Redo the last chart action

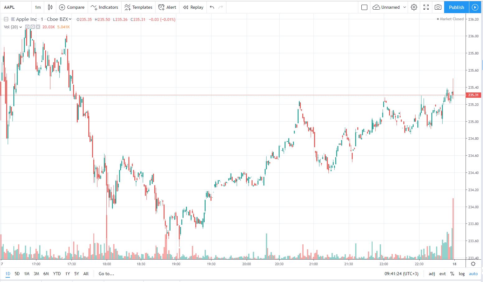pyautogui.click(x=221, y=7)
